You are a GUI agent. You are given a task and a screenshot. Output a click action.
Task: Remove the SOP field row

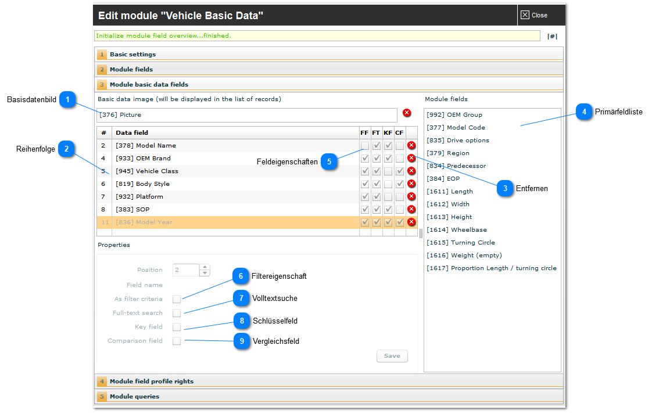(x=411, y=209)
